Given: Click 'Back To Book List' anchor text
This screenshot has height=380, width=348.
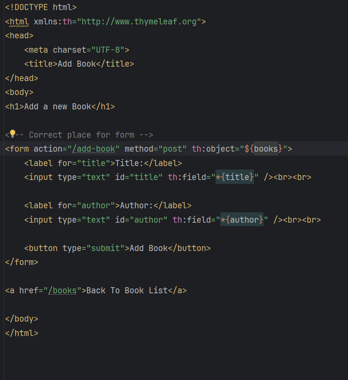Looking at the screenshot, I should click(x=127, y=290).
